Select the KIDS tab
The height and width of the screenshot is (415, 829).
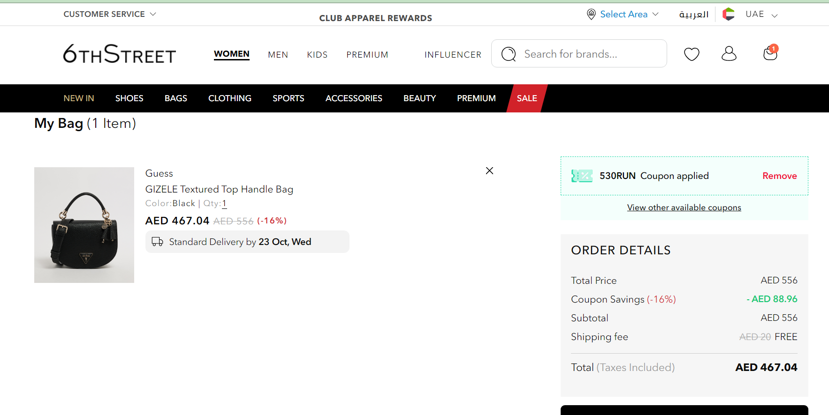click(x=317, y=55)
